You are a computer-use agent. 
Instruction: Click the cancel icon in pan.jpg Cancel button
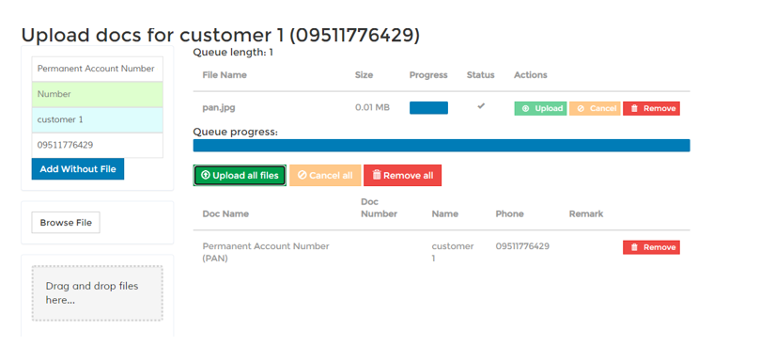tap(581, 109)
